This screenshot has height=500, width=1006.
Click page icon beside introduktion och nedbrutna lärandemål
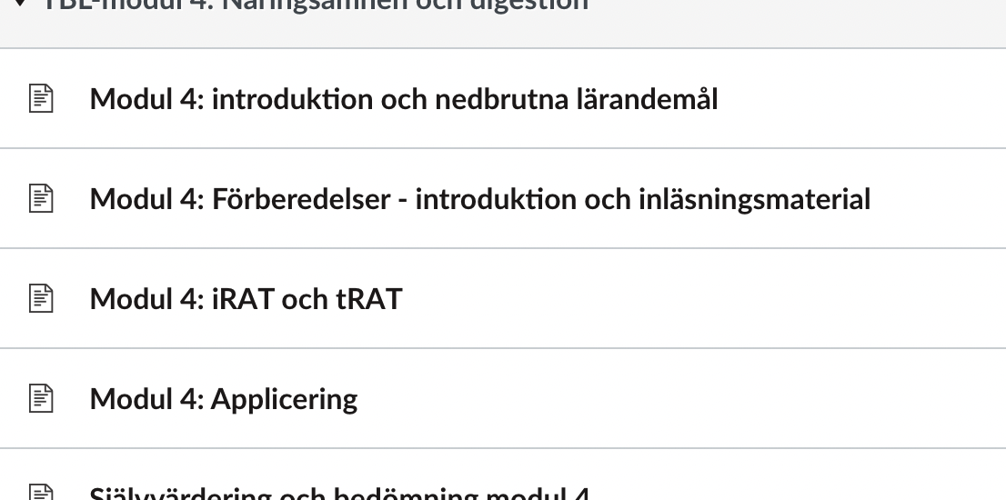[41, 99]
